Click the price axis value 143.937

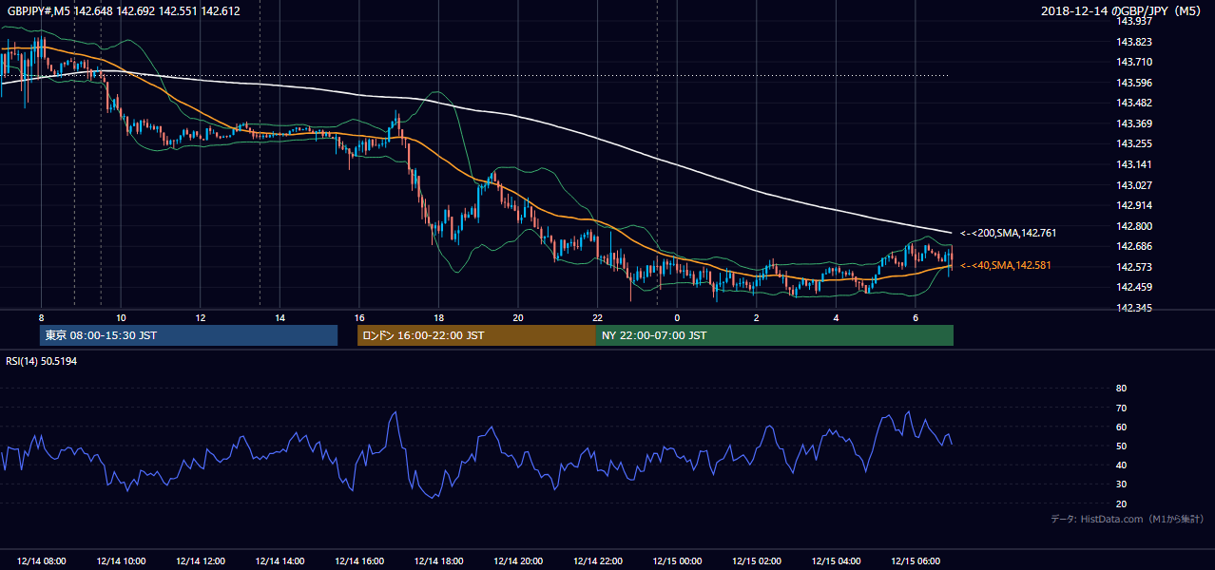pos(1133,21)
